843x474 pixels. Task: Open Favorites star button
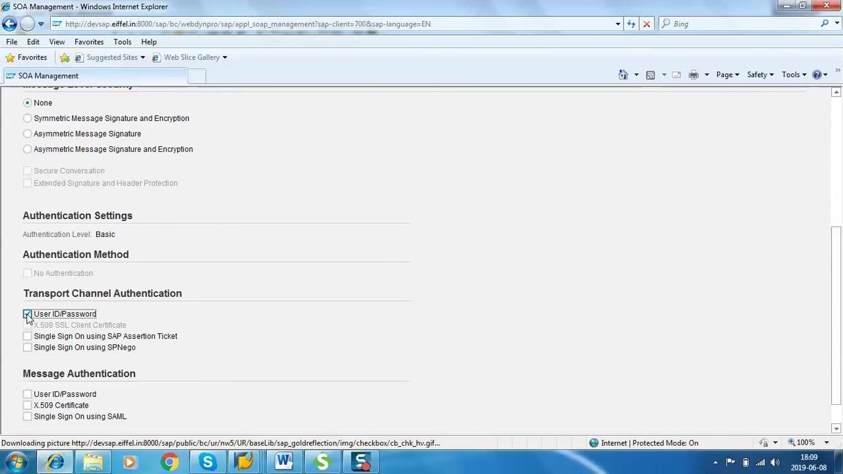coord(26,57)
